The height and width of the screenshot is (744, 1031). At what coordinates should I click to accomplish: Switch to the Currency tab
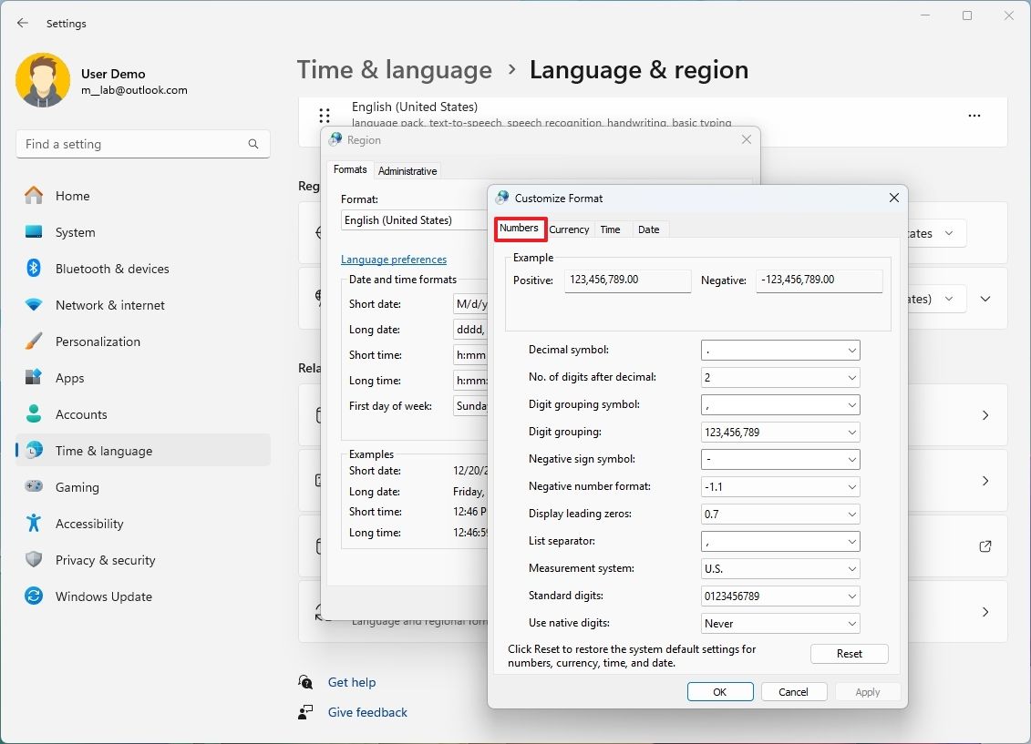[x=569, y=229]
